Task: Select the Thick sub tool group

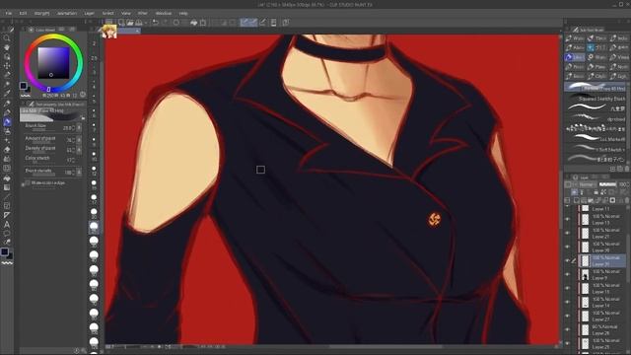Action: tap(596, 38)
